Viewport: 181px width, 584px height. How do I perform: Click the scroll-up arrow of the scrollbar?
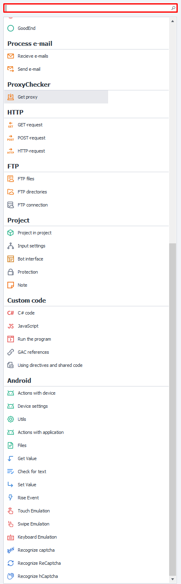173,20
